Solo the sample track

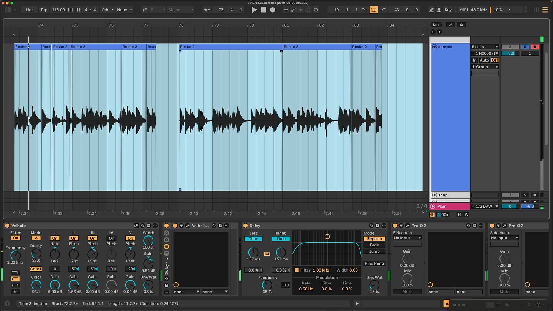(525, 47)
